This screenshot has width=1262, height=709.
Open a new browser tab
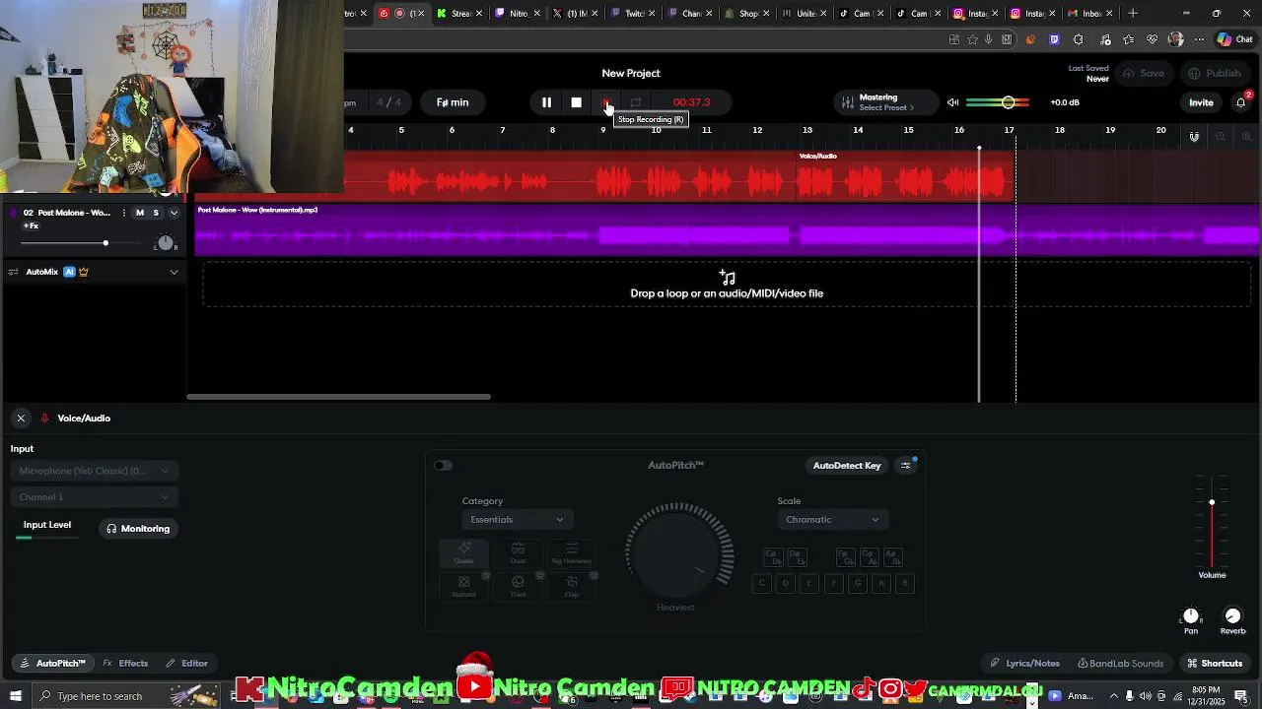[1133, 13]
